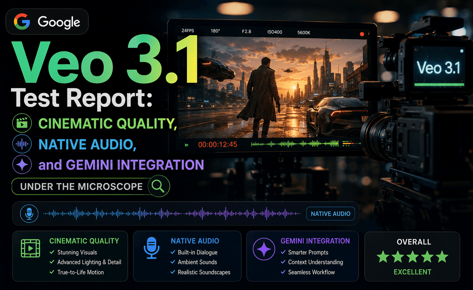Click the 180° shutter readout
Viewport: 473px width, 290px height.
215,31
